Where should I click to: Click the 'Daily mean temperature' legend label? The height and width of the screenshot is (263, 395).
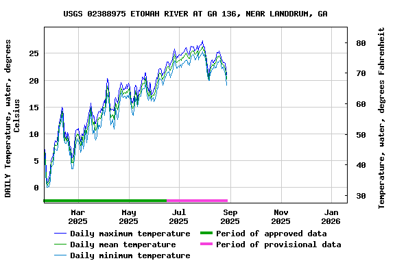pos(123,245)
